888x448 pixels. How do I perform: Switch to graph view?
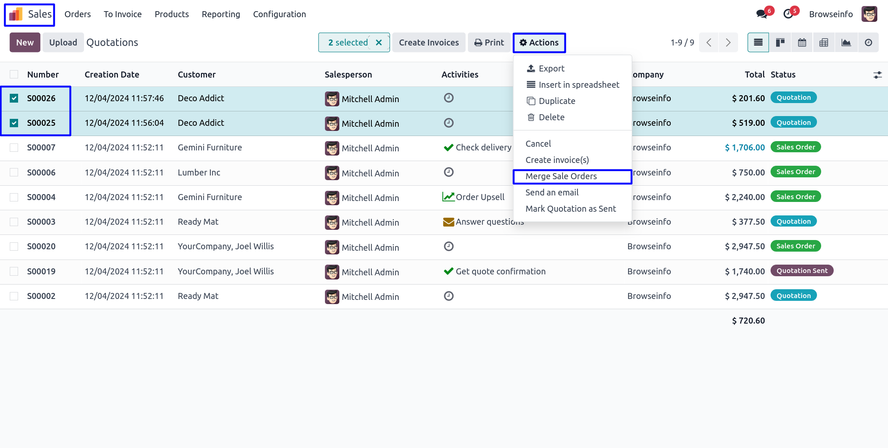(x=846, y=43)
